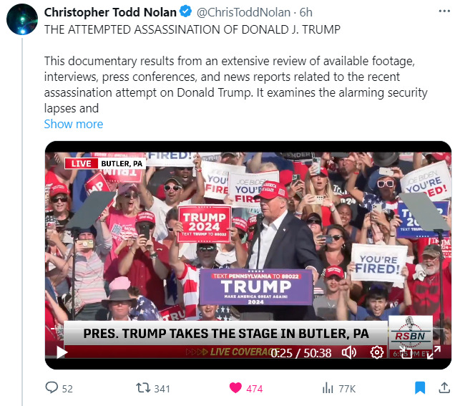Open video settings gear icon
This screenshot has width=455, height=406.
click(x=376, y=352)
